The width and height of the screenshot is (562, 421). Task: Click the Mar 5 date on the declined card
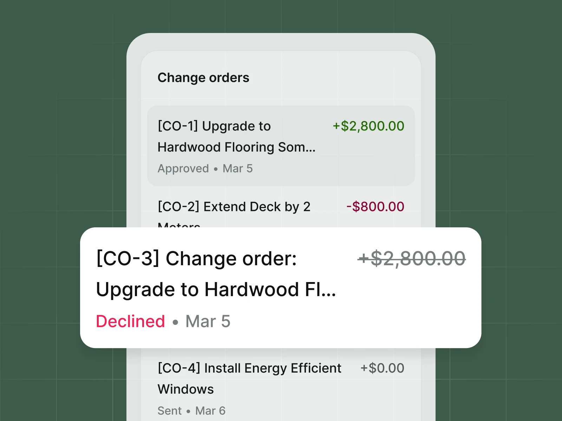[x=208, y=321]
